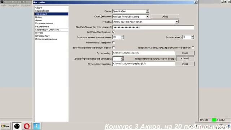Open the Opera browser taskbar icon
Viewport: 231px width, 130px height.
click(x=27, y=126)
